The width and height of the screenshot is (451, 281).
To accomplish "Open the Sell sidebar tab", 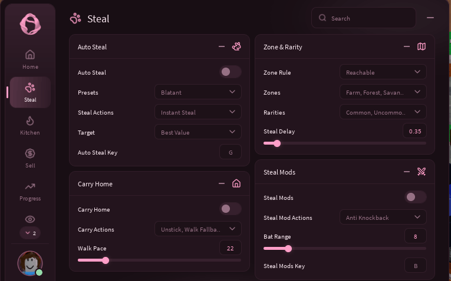I will pos(30,158).
